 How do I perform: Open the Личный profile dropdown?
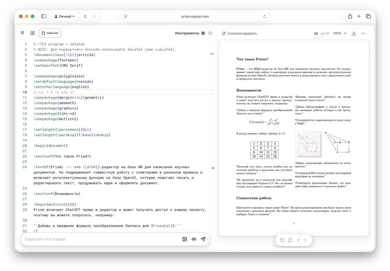pyautogui.click(x=65, y=16)
